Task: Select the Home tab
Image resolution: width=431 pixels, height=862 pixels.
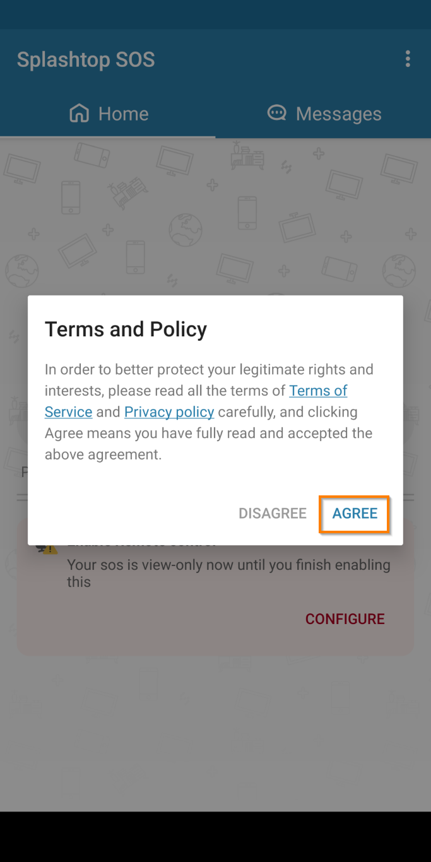Action: pyautogui.click(x=108, y=113)
